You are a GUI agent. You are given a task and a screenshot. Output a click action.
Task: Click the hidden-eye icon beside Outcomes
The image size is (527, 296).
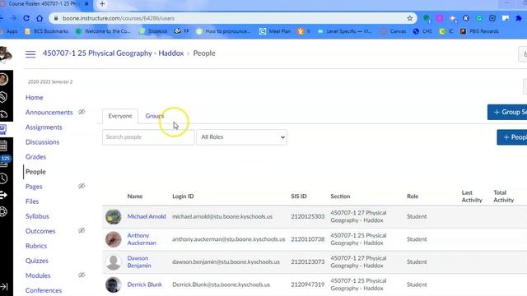pos(82,230)
